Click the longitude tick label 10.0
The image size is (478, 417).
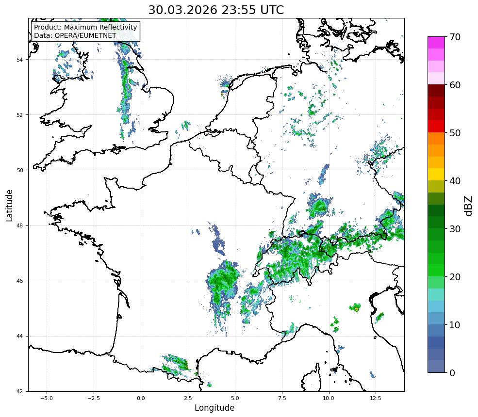[x=329, y=398]
